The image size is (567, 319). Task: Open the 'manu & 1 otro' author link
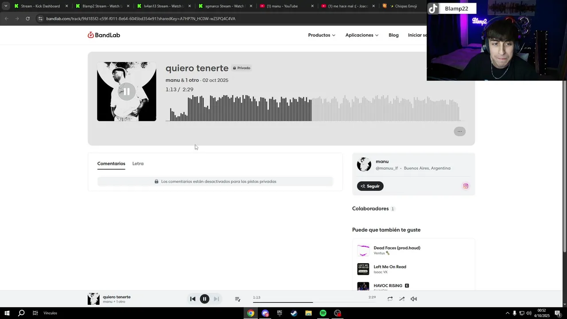(x=182, y=80)
